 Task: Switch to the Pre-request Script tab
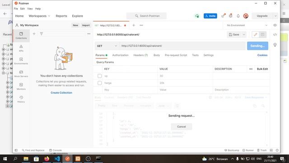click(x=176, y=55)
